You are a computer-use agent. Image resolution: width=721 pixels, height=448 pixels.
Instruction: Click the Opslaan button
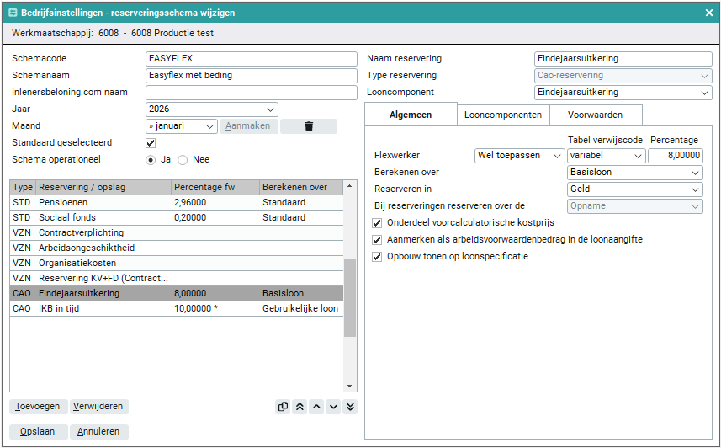tap(37, 432)
